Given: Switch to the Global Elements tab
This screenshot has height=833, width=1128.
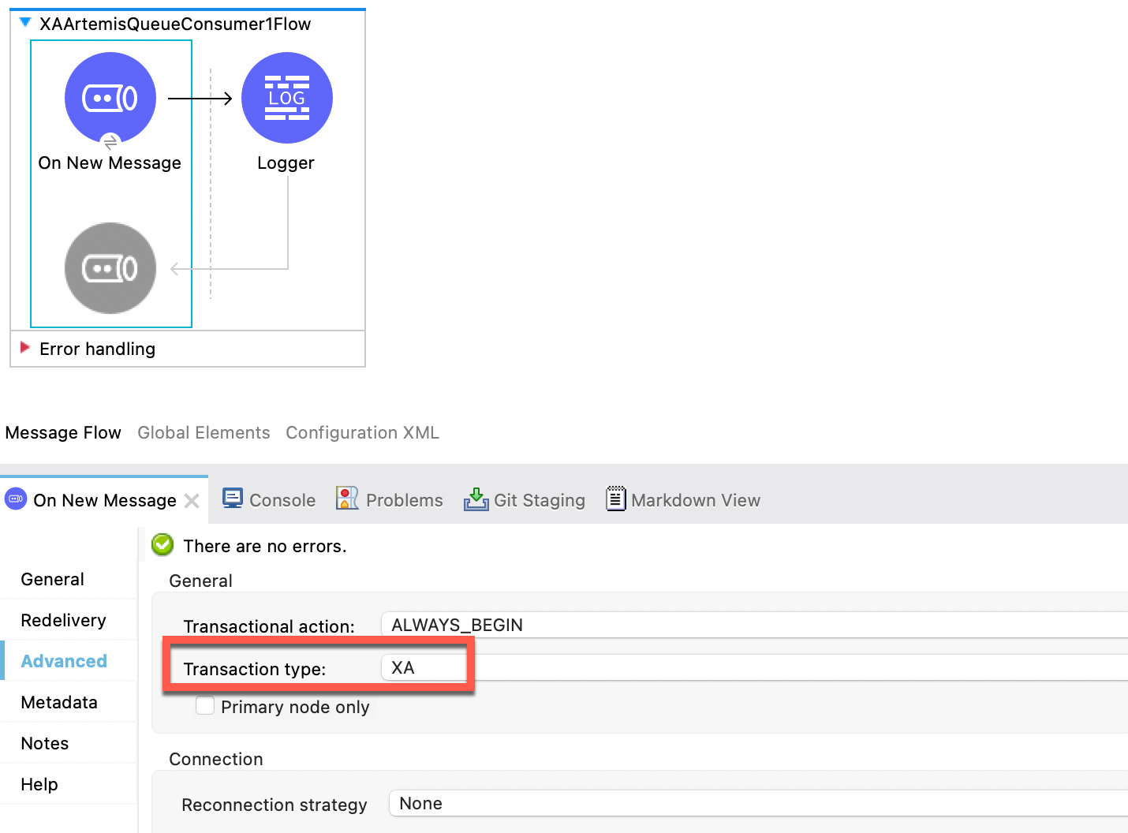Looking at the screenshot, I should coord(204,432).
